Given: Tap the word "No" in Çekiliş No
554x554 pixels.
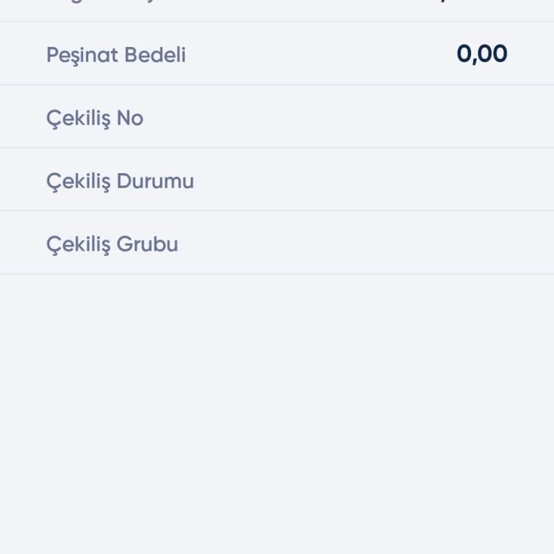Looking at the screenshot, I should [x=130, y=118].
